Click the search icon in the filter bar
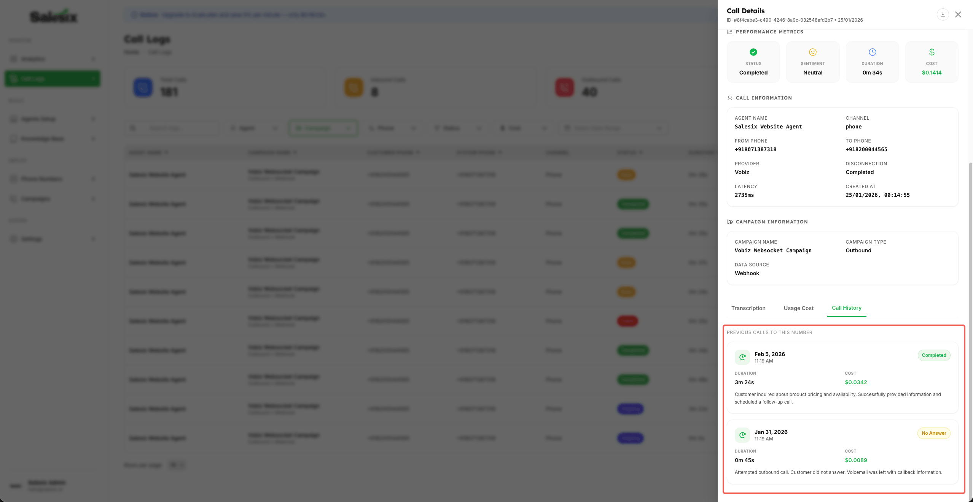 [132, 128]
